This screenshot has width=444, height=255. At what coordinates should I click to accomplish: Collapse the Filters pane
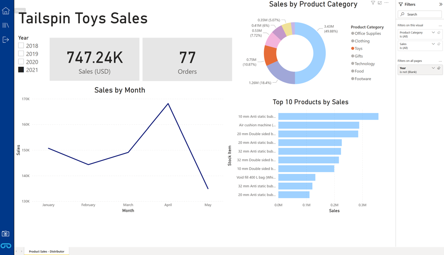point(441,4)
